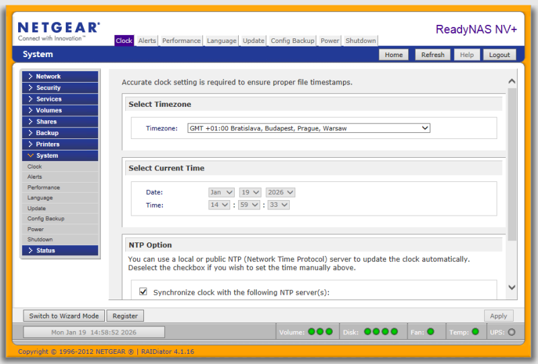Expand the Volumes menu section

tap(60, 110)
